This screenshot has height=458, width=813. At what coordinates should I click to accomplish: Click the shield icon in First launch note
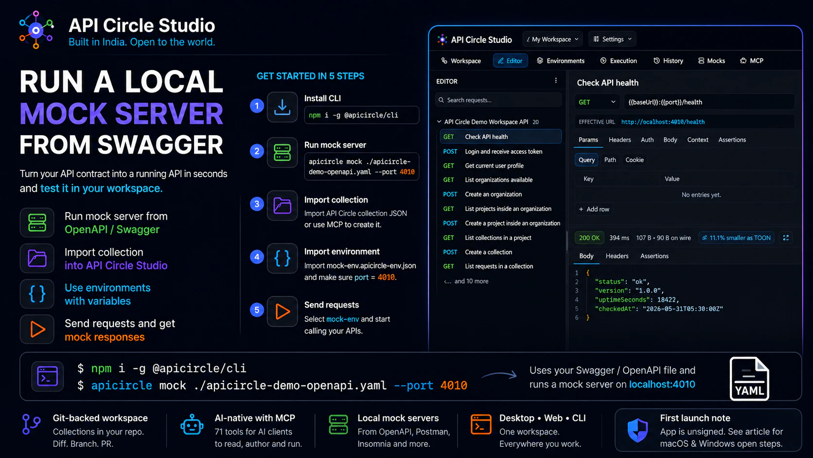tap(637, 430)
